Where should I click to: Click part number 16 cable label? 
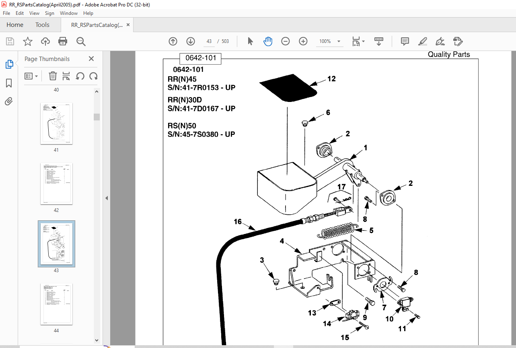[x=238, y=221]
